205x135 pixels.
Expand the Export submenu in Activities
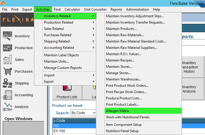pyautogui.click(x=65, y=82)
